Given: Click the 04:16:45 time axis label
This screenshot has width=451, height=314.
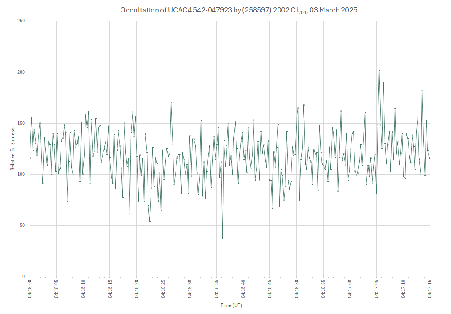Looking at the screenshot, I should pyautogui.click(x=270, y=289).
